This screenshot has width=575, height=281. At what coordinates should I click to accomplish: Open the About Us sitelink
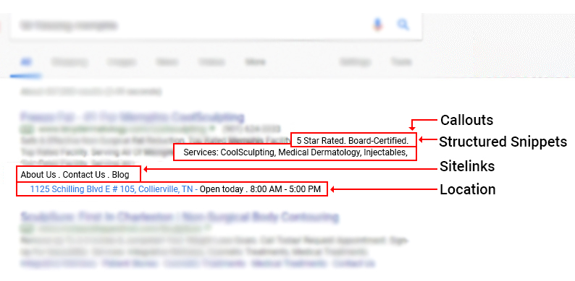[38, 175]
